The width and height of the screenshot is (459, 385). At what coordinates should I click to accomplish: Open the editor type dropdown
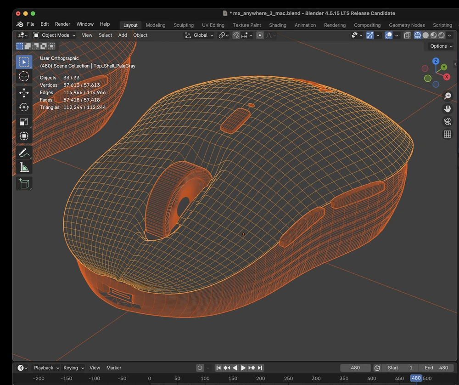pyautogui.click(x=22, y=35)
